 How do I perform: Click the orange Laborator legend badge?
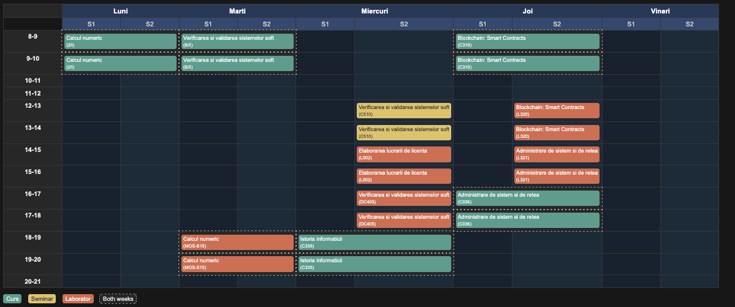[78, 298]
